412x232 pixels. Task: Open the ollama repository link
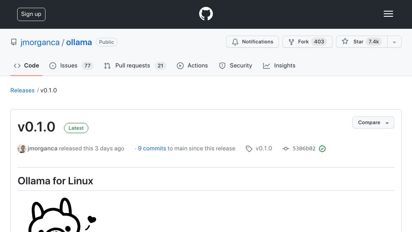pyautogui.click(x=79, y=43)
